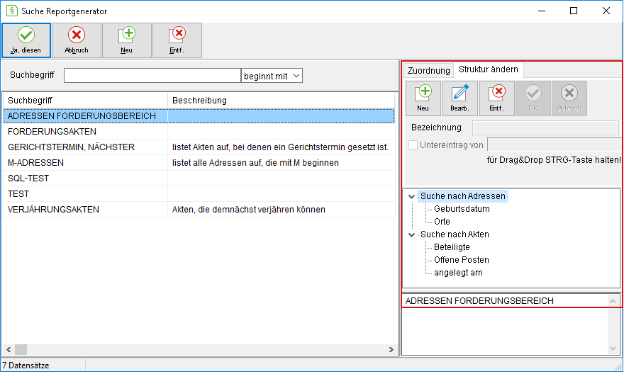Click scroll-down arrow in lower right text box
The image size is (624, 374).
[x=613, y=348]
